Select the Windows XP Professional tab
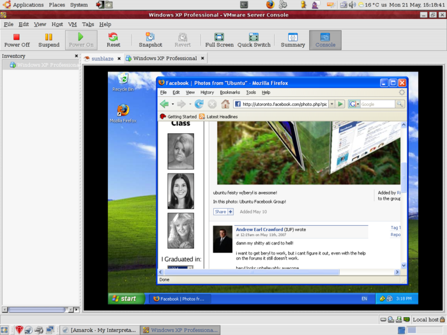 165,59
